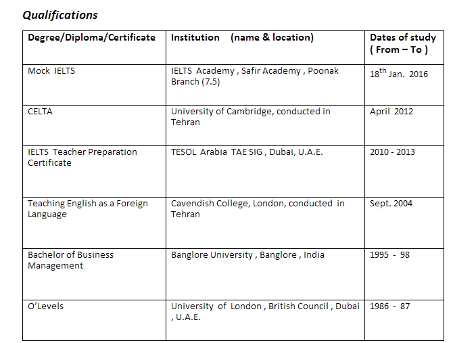Screen dimensions: 453x343
Task: Select the CELTA cell
Action: (40, 112)
